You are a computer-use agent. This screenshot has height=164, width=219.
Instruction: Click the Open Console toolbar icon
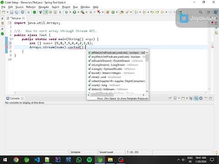(x=183, y=98)
